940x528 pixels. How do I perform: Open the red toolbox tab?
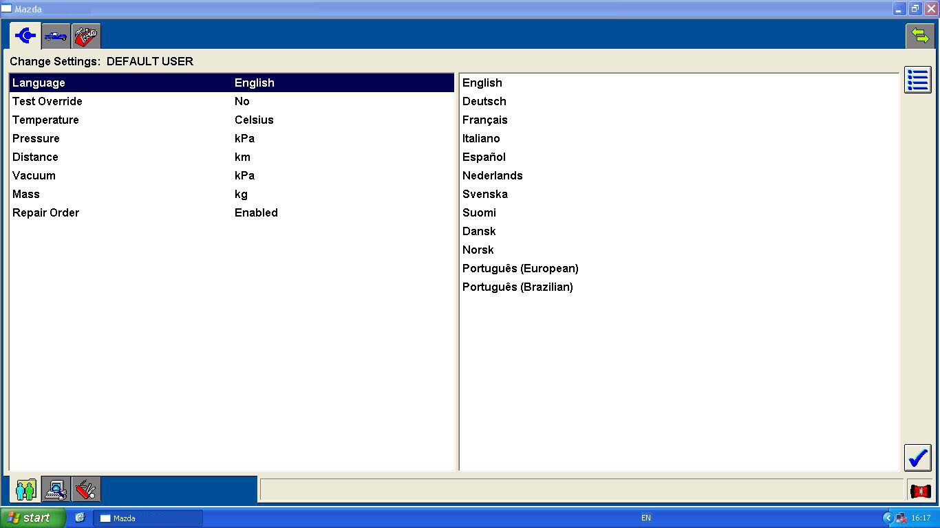click(x=86, y=36)
